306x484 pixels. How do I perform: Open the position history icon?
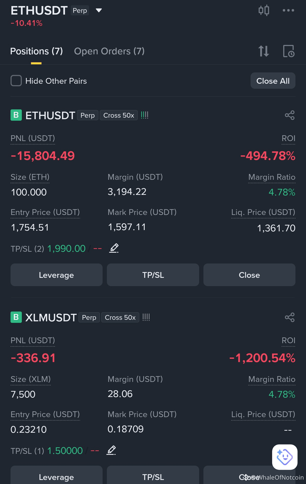pos(288,51)
